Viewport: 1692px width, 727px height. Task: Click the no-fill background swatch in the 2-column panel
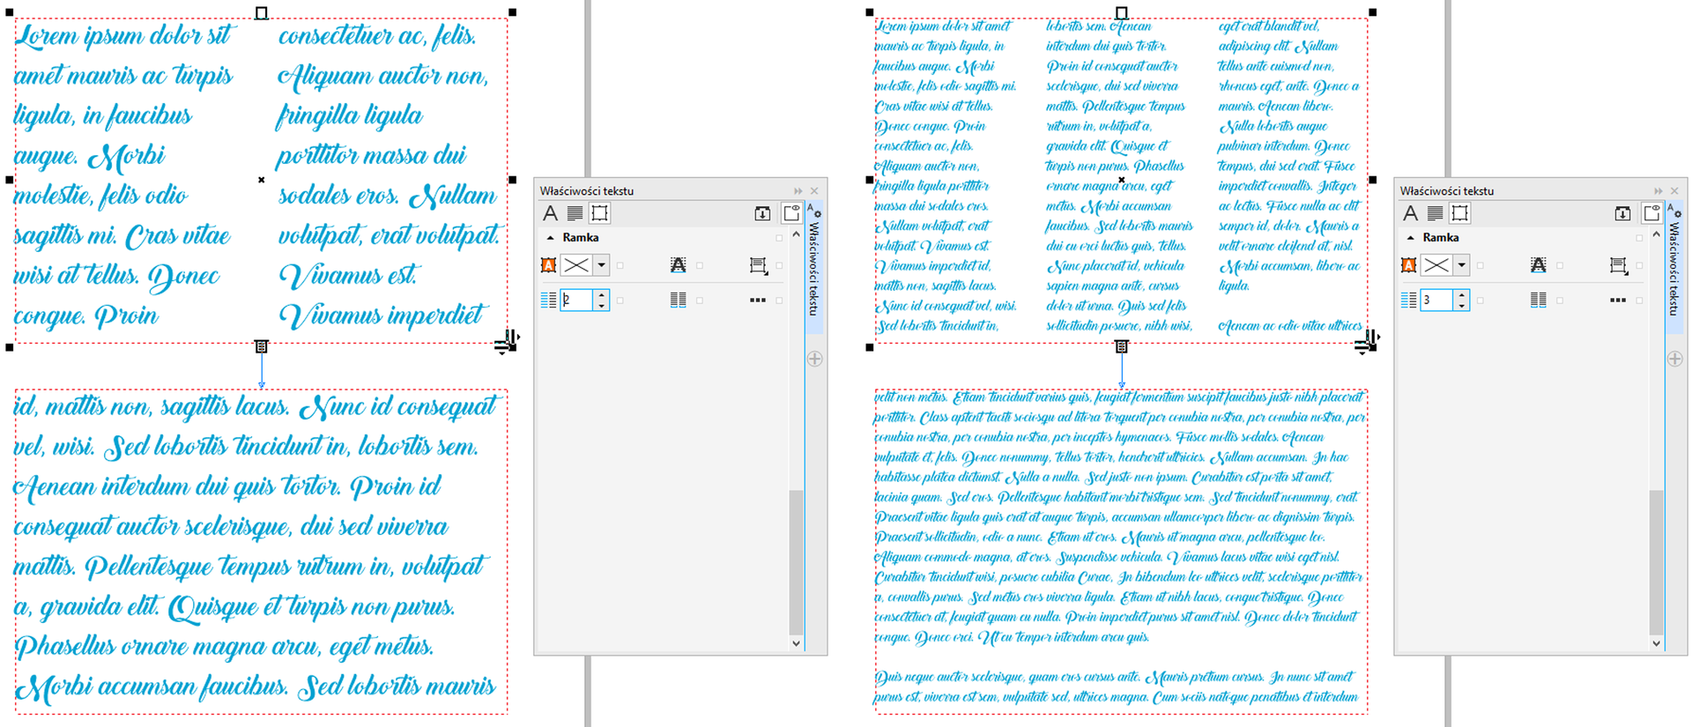575,265
